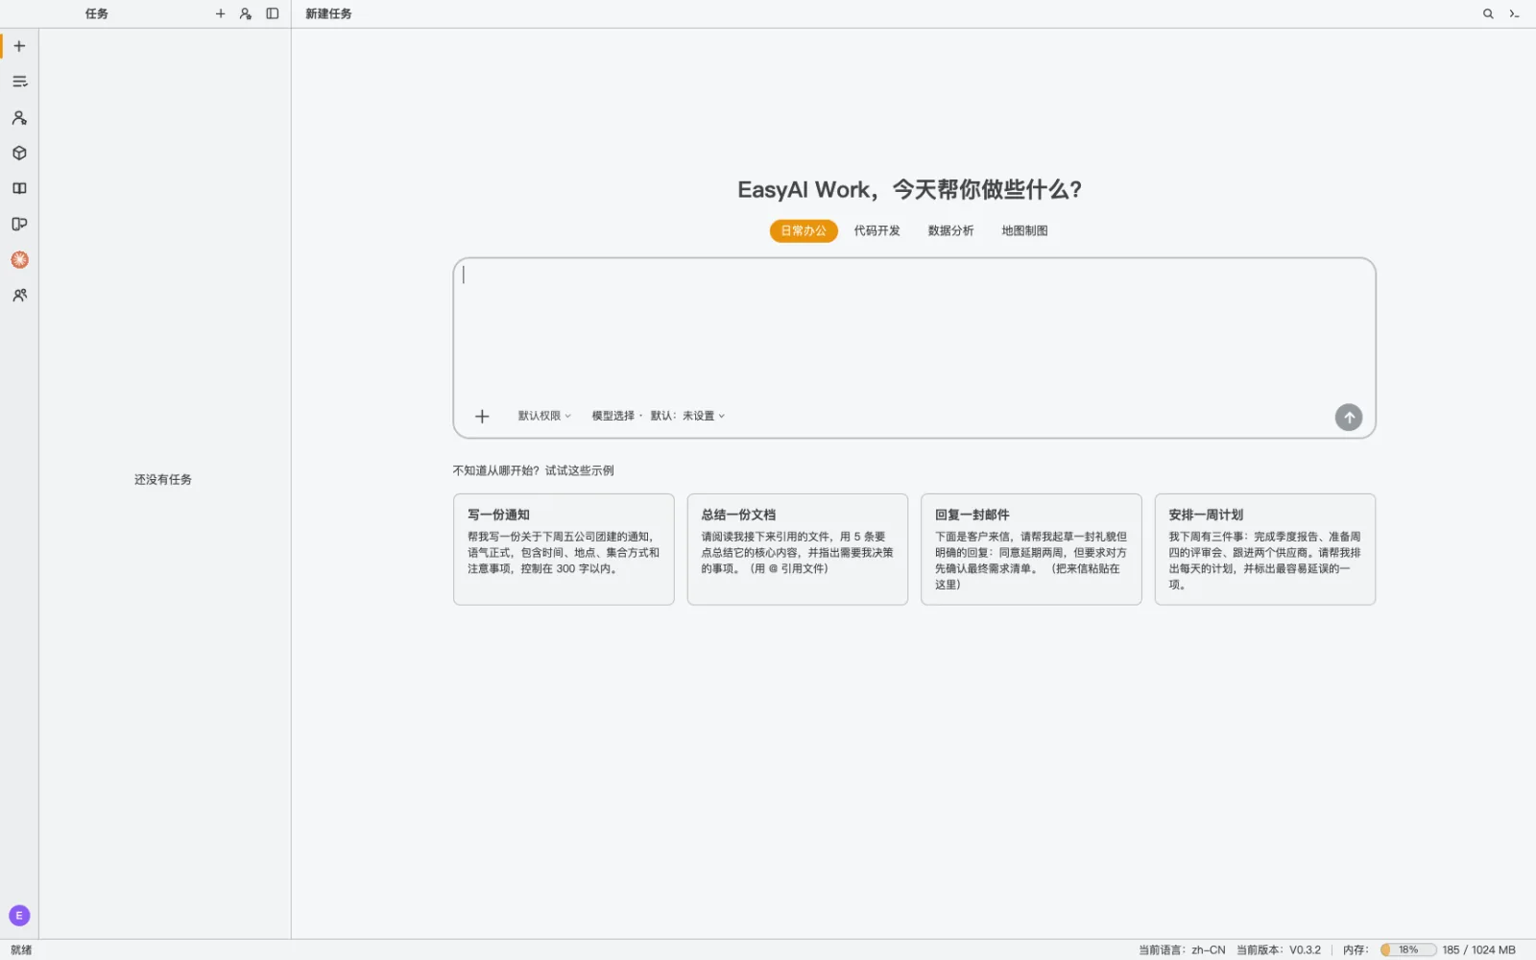The image size is (1536, 960).
Task: Toggle the sidebar panel icon in 任务 header
Action: point(273,13)
